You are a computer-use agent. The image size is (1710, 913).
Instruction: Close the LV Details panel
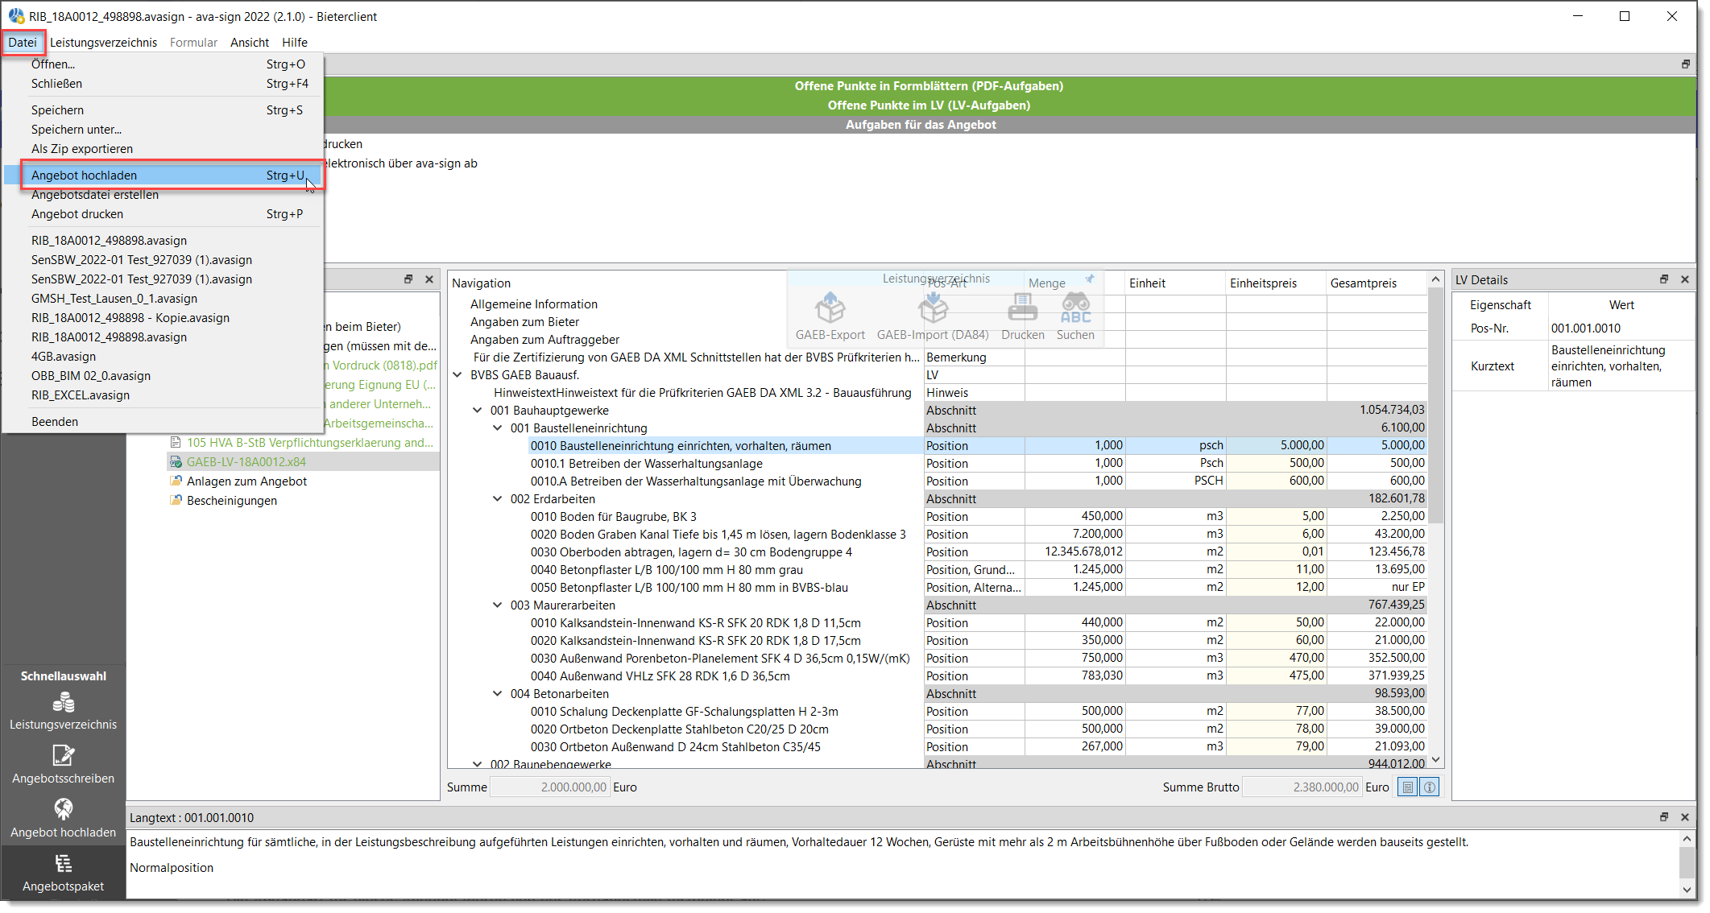[x=1685, y=279]
